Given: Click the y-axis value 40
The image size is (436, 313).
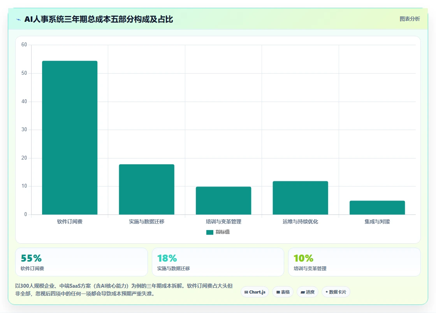Looking at the screenshot, I should point(24,102).
